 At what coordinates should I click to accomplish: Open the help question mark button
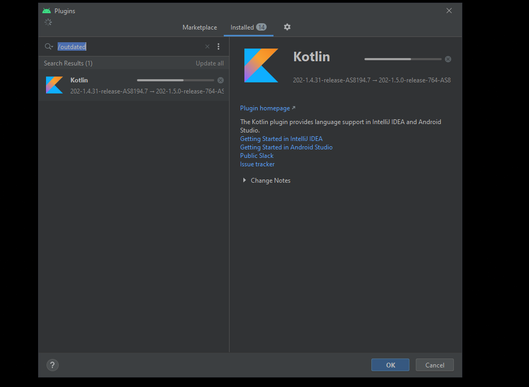tap(52, 365)
